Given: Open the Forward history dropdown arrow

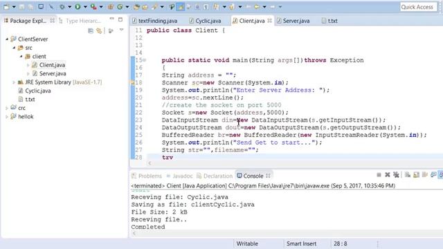Looking at the screenshot, I should tap(280, 7).
